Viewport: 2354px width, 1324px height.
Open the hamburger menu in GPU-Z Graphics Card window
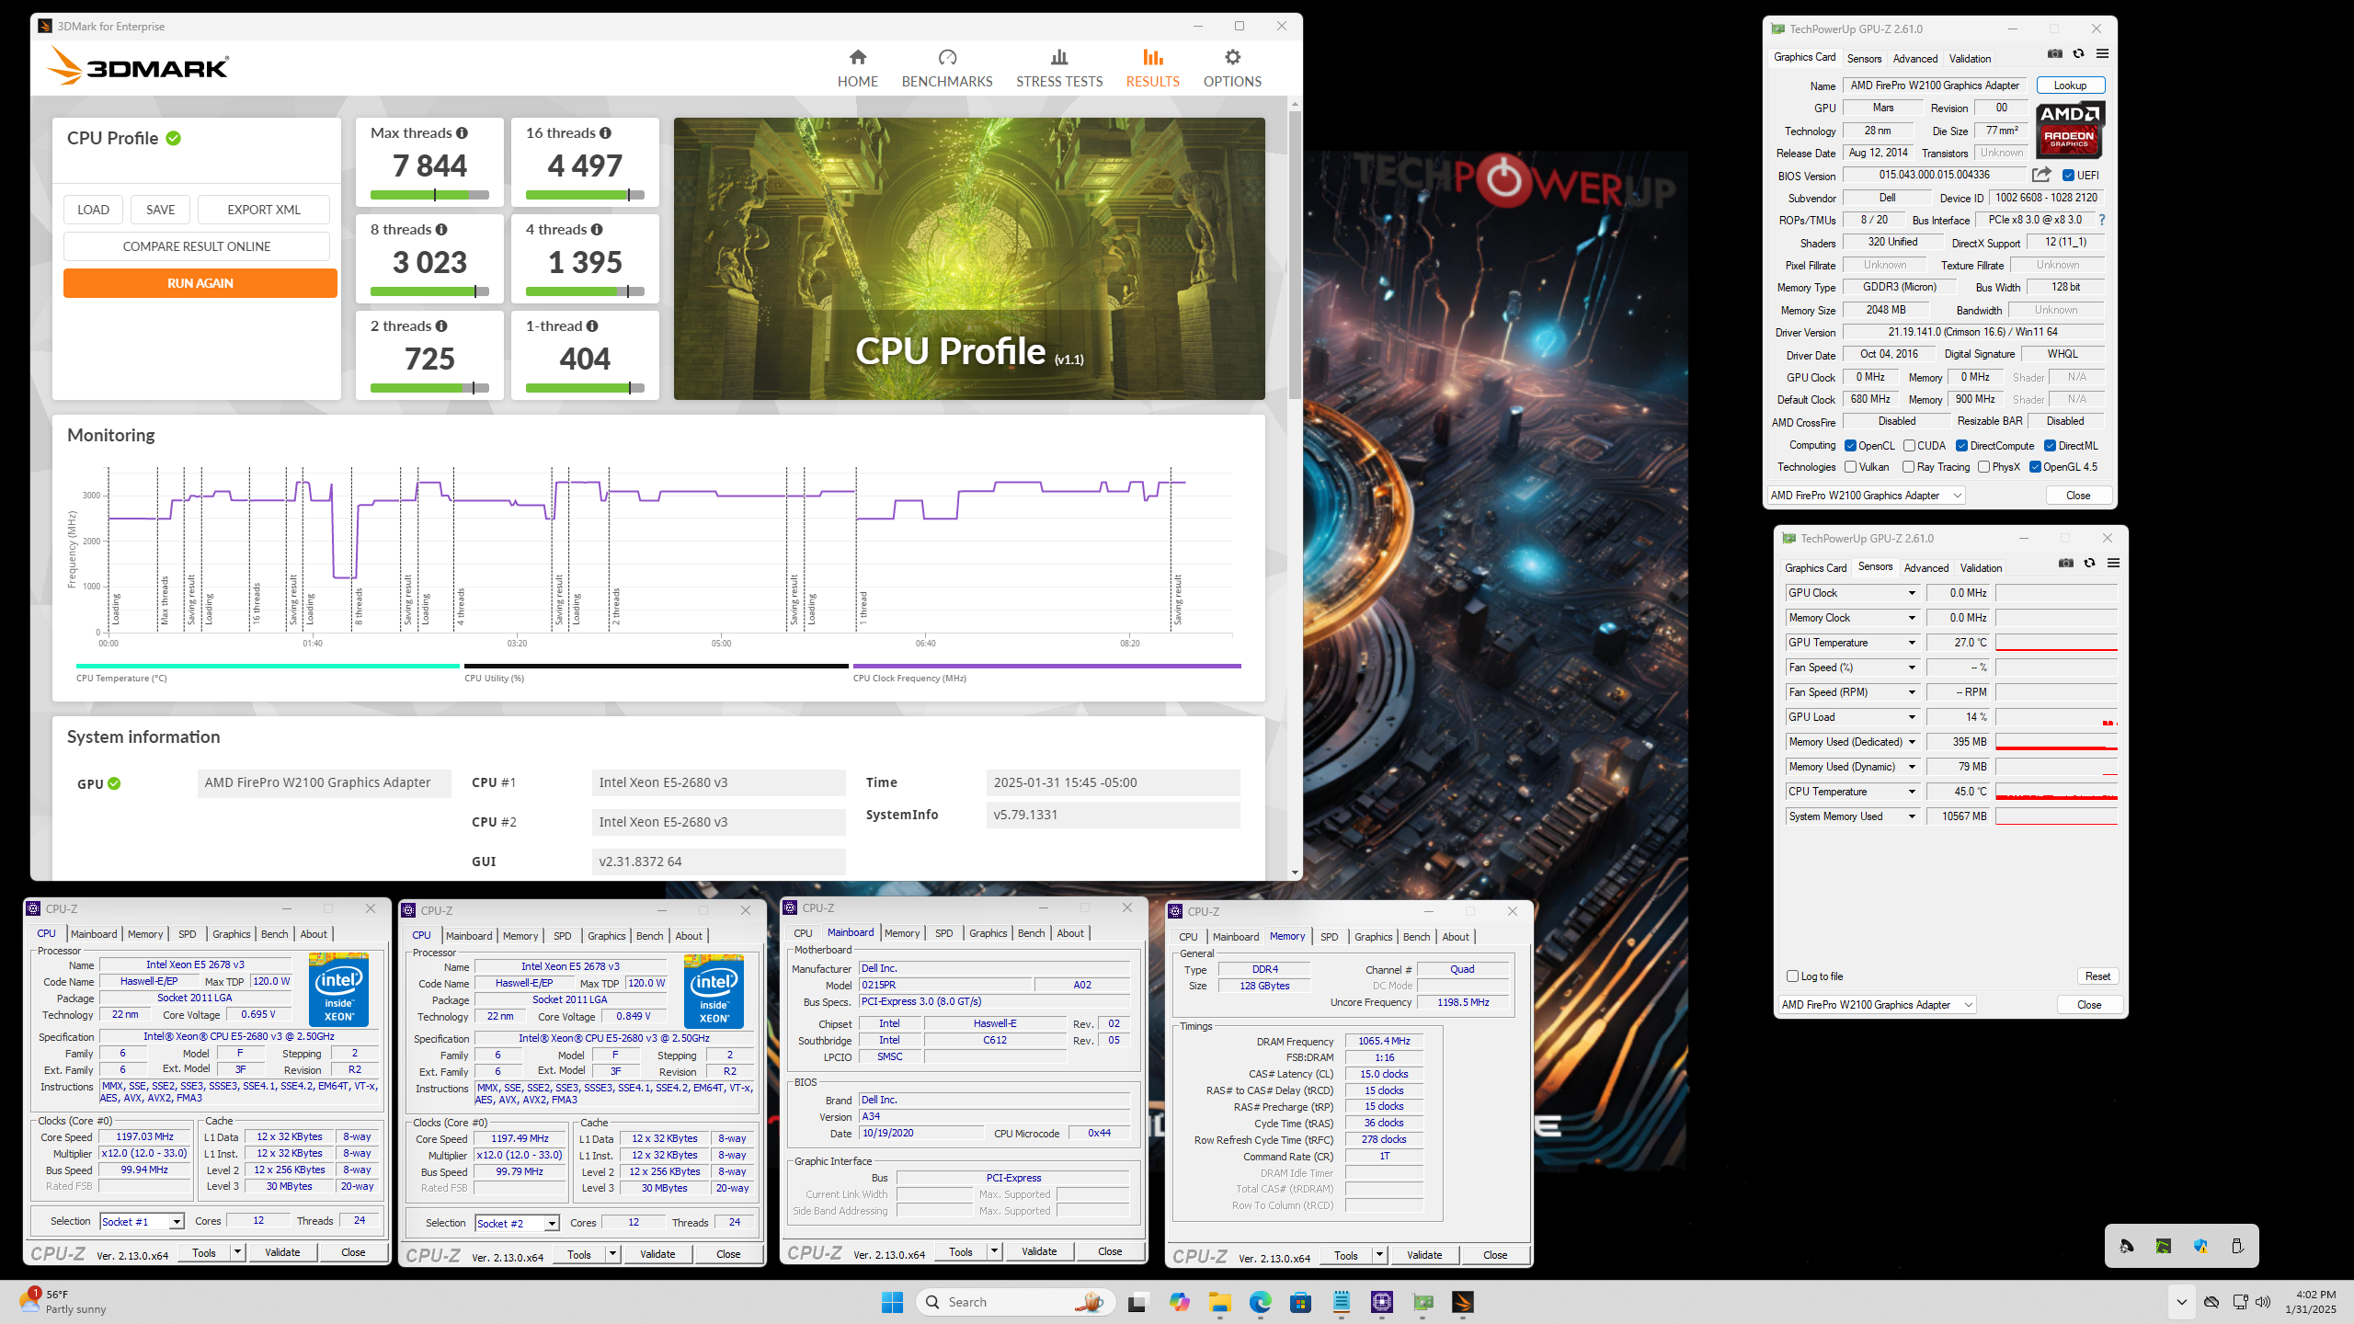2102,54
